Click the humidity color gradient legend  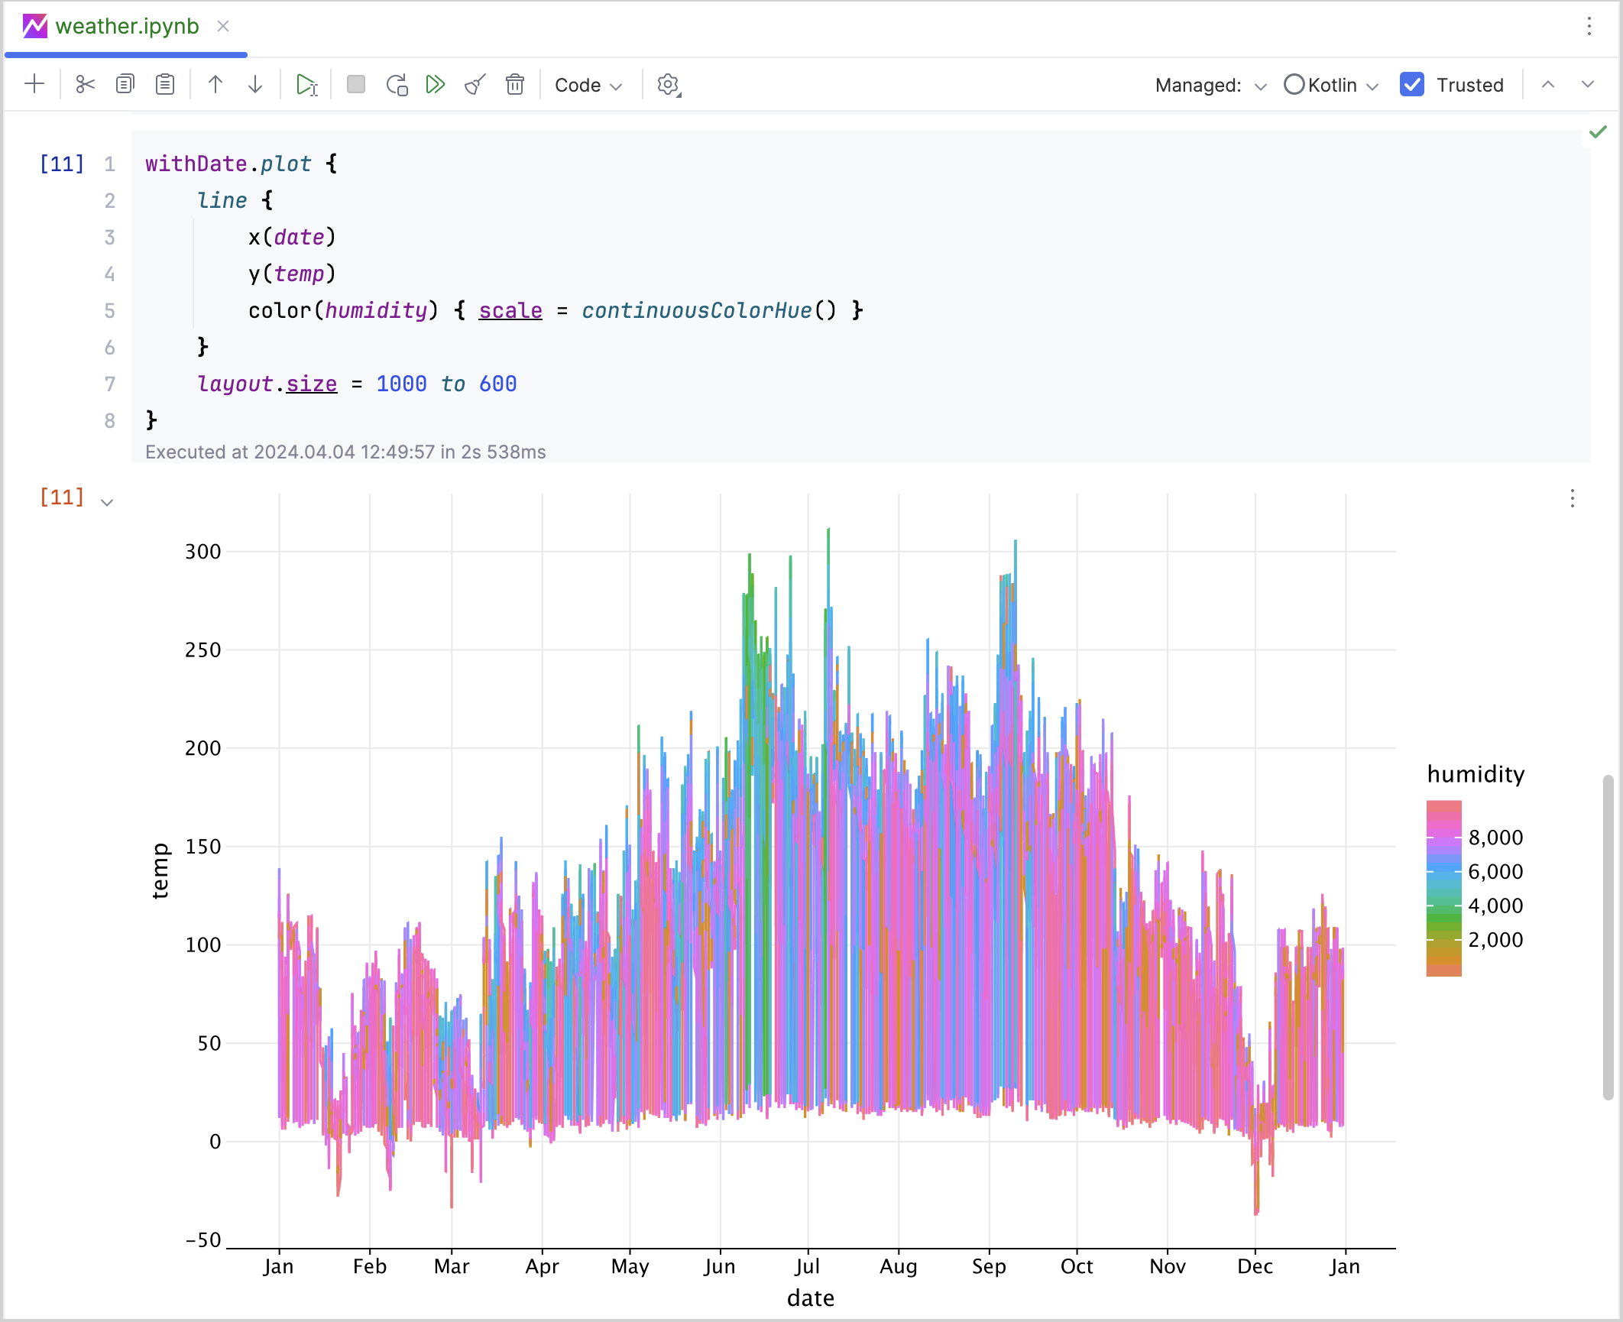(1443, 888)
